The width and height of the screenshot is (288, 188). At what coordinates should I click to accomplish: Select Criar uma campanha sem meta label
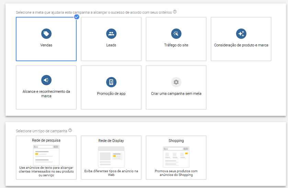pyautogui.click(x=176, y=93)
